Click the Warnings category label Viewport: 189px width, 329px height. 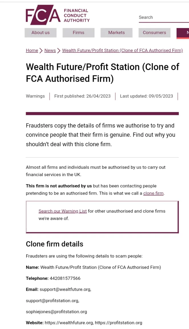pyautogui.click(x=35, y=96)
